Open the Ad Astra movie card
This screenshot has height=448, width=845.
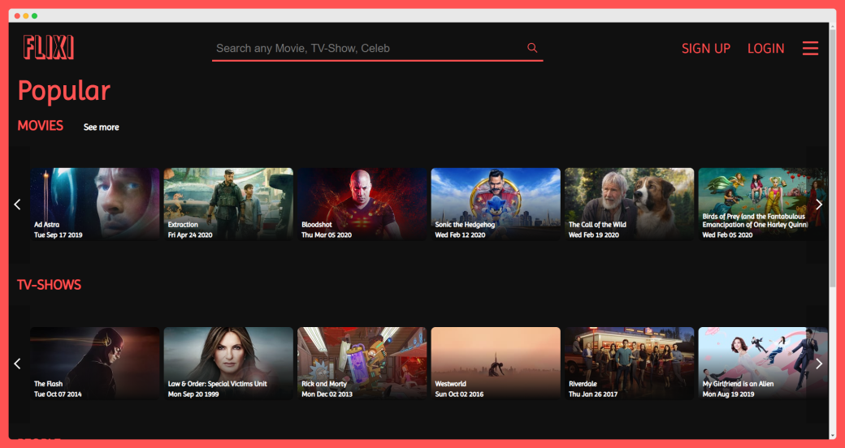tap(95, 203)
